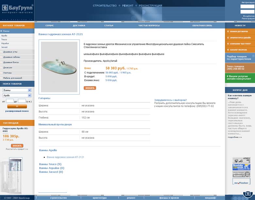This screenshot has width=255, height=200.
Task: Expand the Джакузи category
Action: (x=1, y=67)
